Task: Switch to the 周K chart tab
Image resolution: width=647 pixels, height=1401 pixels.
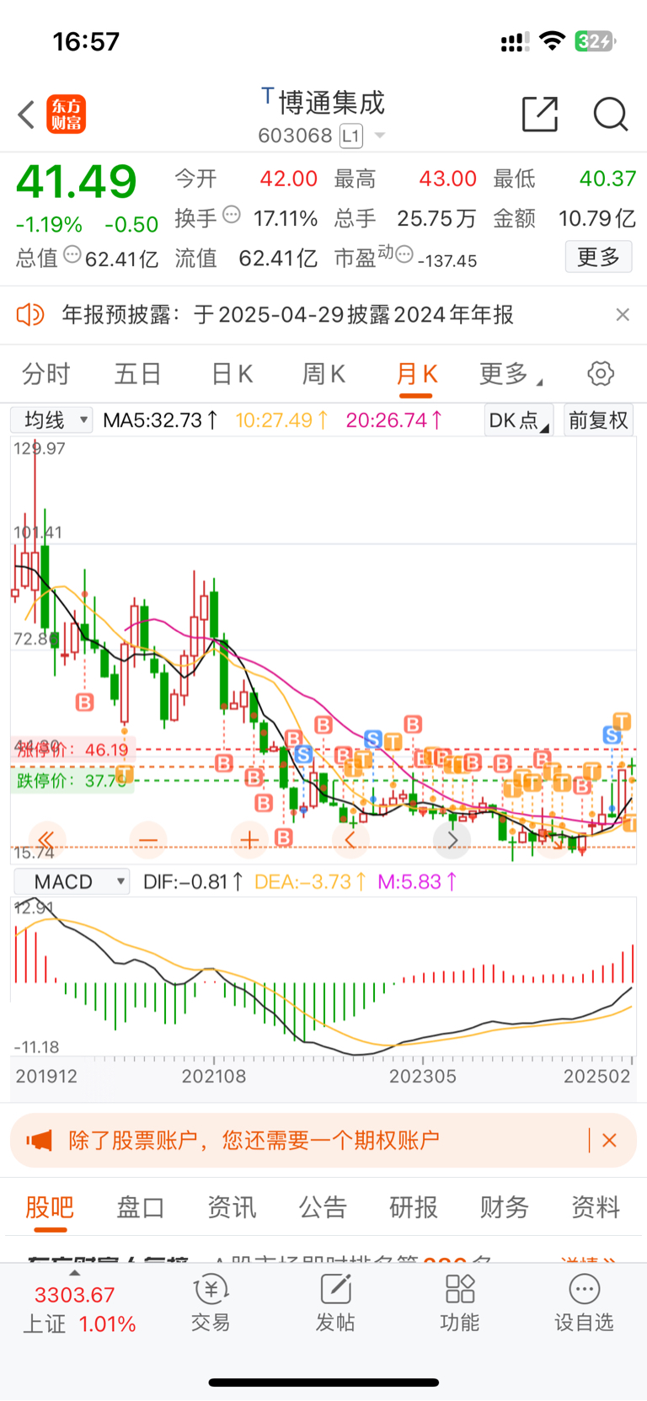Action: 324,373
